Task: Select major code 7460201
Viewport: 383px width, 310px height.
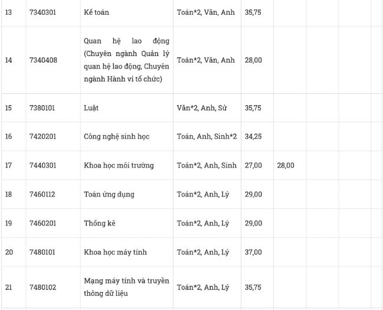Action: coord(42,223)
